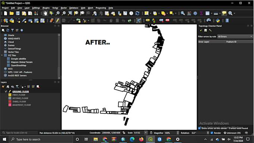Open the Vector menu
254x143 pixels.
(55, 8)
